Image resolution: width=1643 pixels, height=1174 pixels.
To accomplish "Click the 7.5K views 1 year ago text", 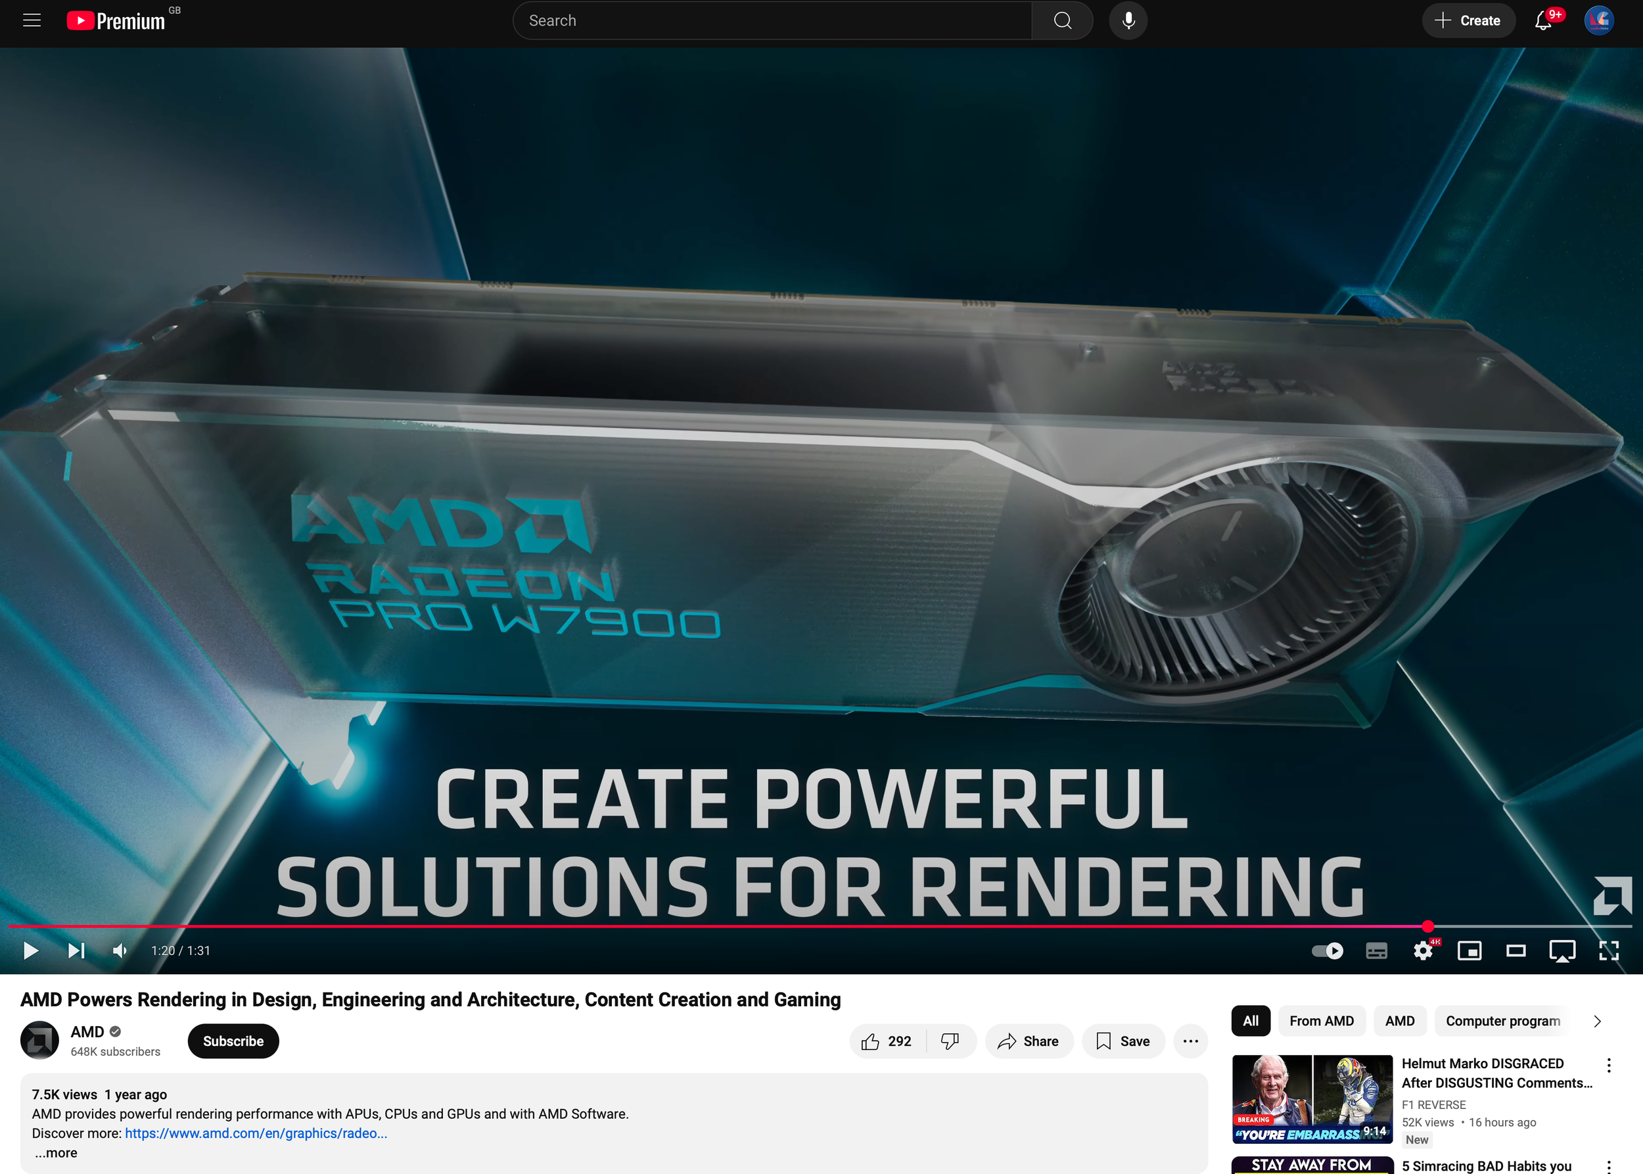I will pos(99,1094).
